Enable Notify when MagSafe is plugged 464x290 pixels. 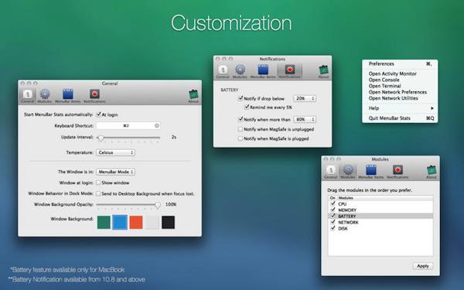coord(241,138)
